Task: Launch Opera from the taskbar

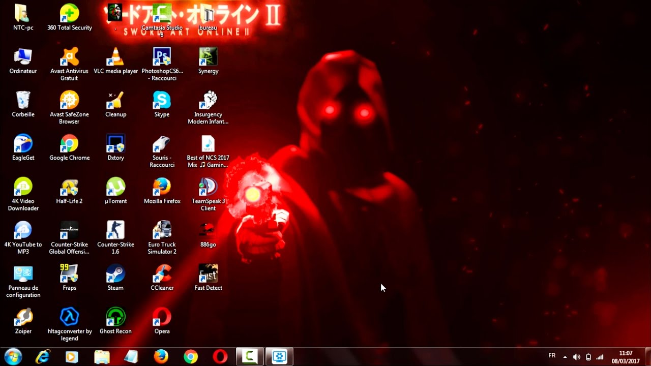Action: (220, 357)
